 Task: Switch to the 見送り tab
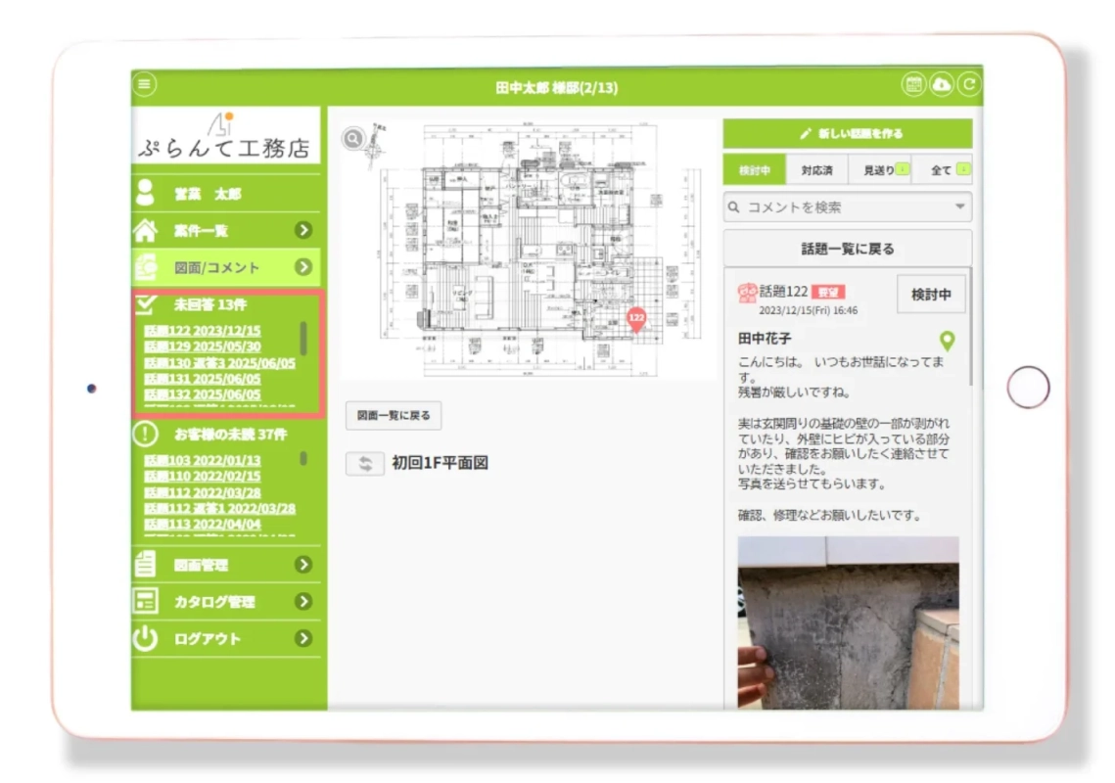[x=880, y=170]
